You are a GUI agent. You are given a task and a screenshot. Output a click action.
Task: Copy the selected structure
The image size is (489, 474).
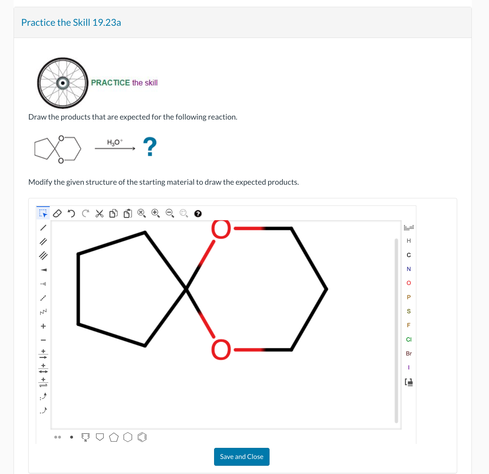(113, 213)
